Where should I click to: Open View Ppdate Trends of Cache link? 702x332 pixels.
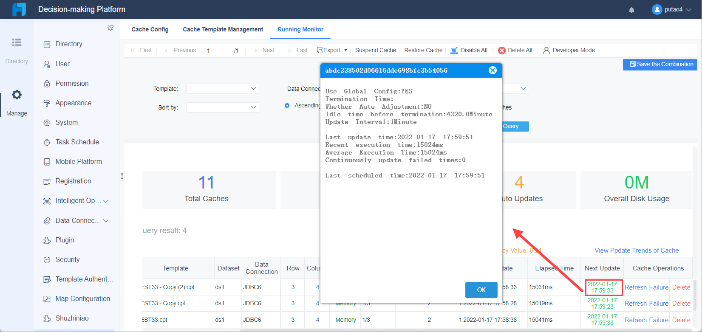[x=637, y=250]
